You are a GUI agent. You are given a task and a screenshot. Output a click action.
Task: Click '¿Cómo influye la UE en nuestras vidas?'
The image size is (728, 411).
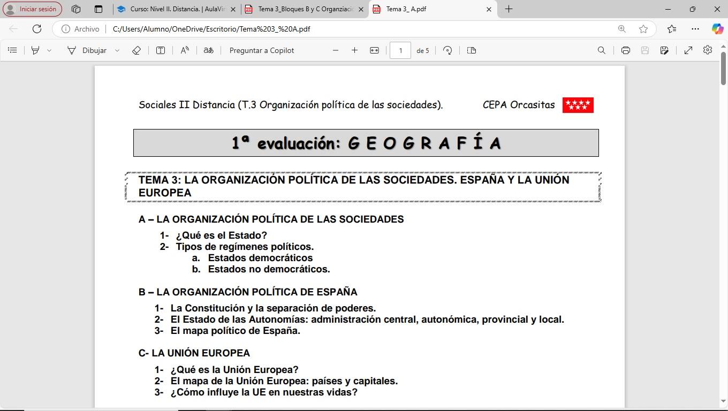(264, 392)
